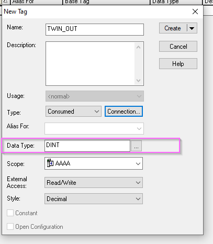Enable the Open Configuration checkbox
Image resolution: width=213 pixels, height=244 pixels.
10,227
